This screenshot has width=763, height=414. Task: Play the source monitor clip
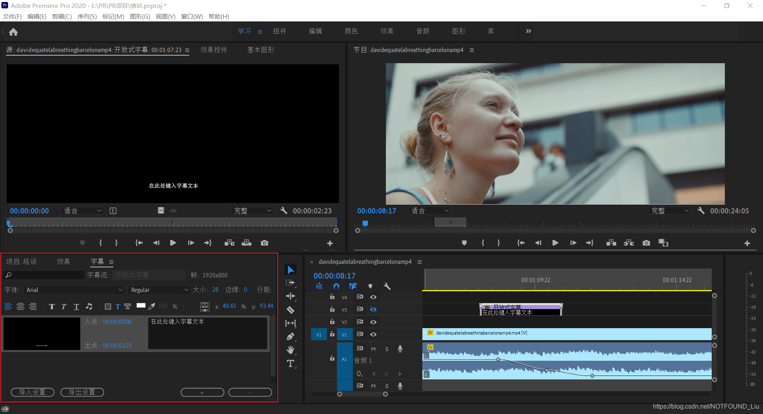click(x=173, y=243)
